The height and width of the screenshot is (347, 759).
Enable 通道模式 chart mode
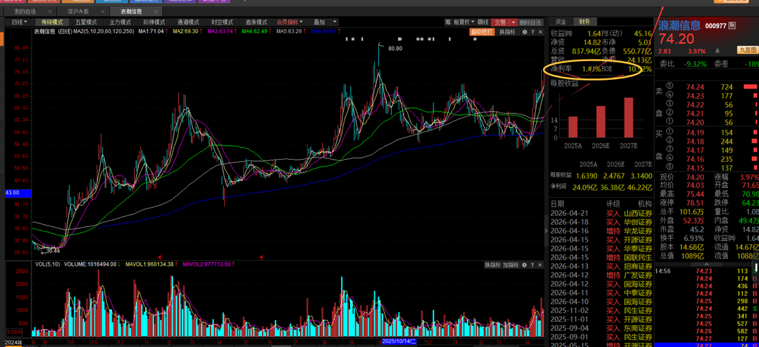pyautogui.click(x=187, y=22)
